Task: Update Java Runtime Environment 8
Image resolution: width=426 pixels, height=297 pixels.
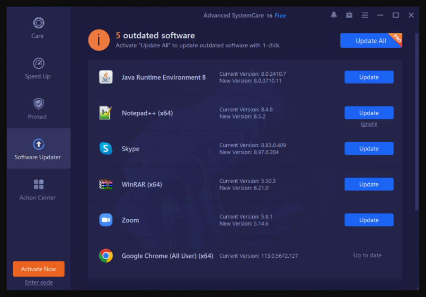Action: [369, 77]
